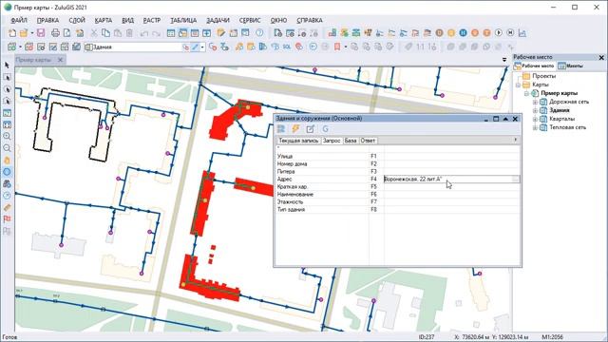Click the M1:2056 scale in status bar
This screenshot has width=608, height=342.
[x=552, y=337]
